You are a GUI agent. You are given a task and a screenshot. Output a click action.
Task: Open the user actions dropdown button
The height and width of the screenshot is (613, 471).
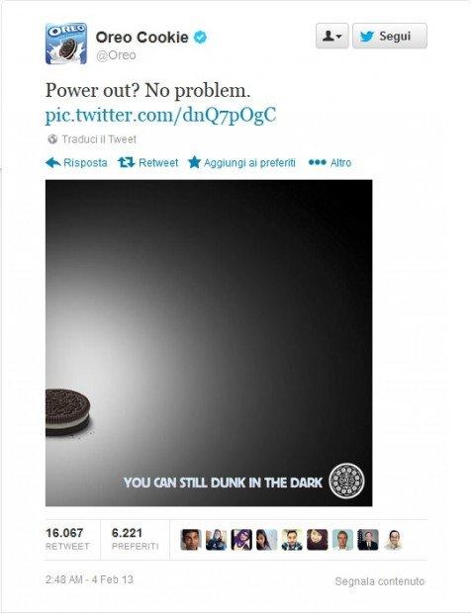coord(332,36)
